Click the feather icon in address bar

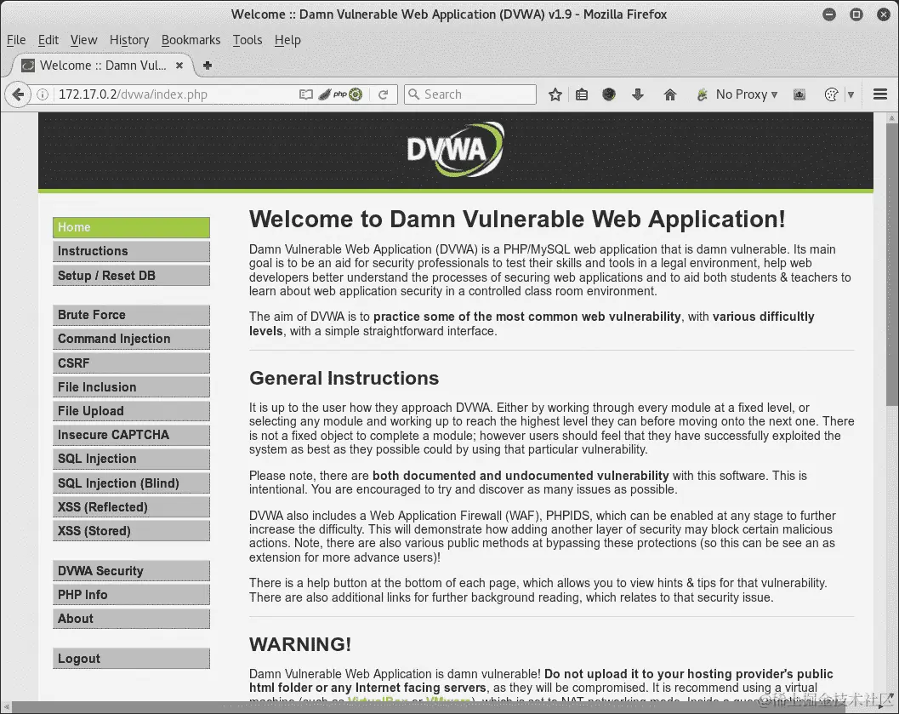[325, 94]
